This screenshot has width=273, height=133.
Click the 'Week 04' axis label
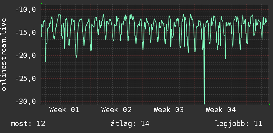221,110
